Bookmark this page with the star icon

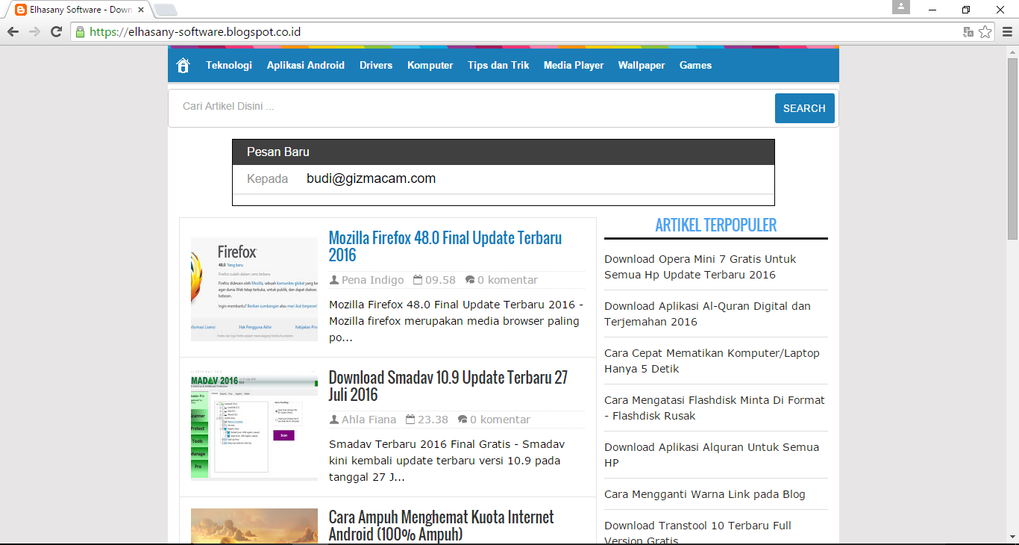click(985, 32)
